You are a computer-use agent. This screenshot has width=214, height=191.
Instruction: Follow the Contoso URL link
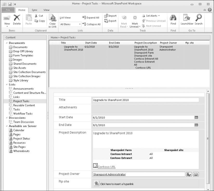coord(107,167)
